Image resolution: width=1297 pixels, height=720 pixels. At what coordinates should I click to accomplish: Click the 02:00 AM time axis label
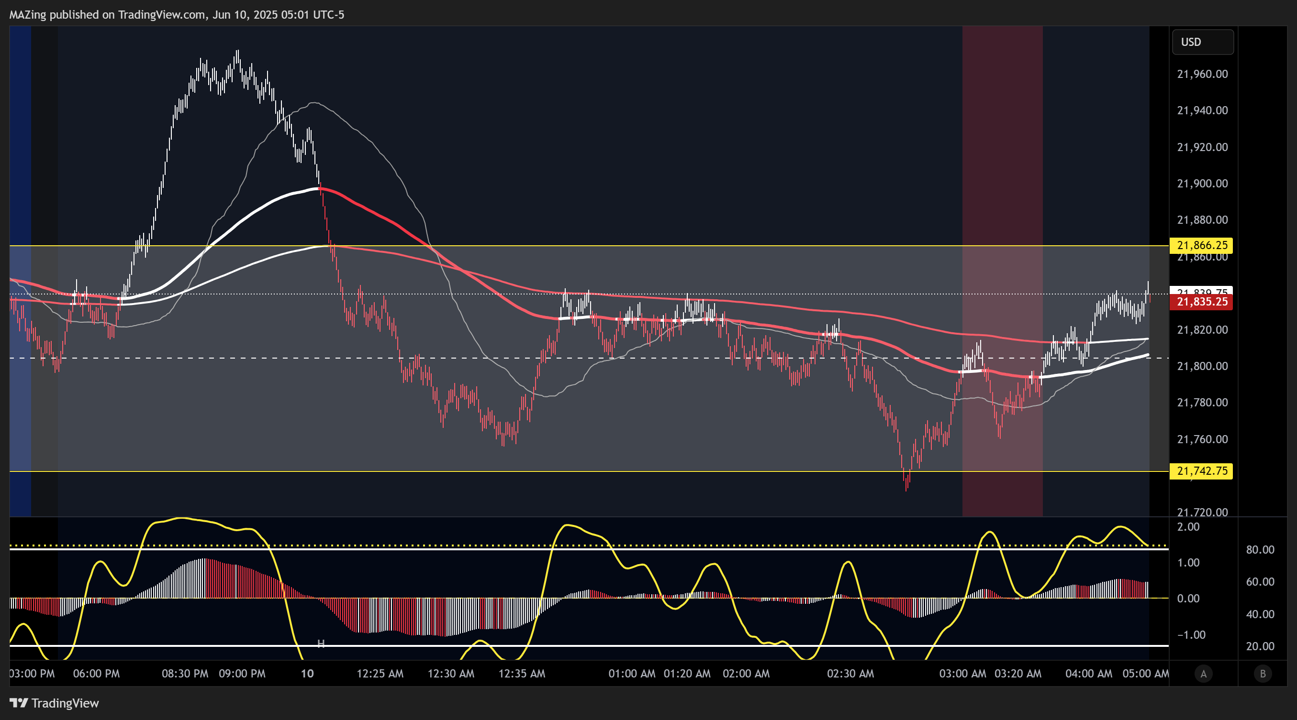[x=746, y=674]
